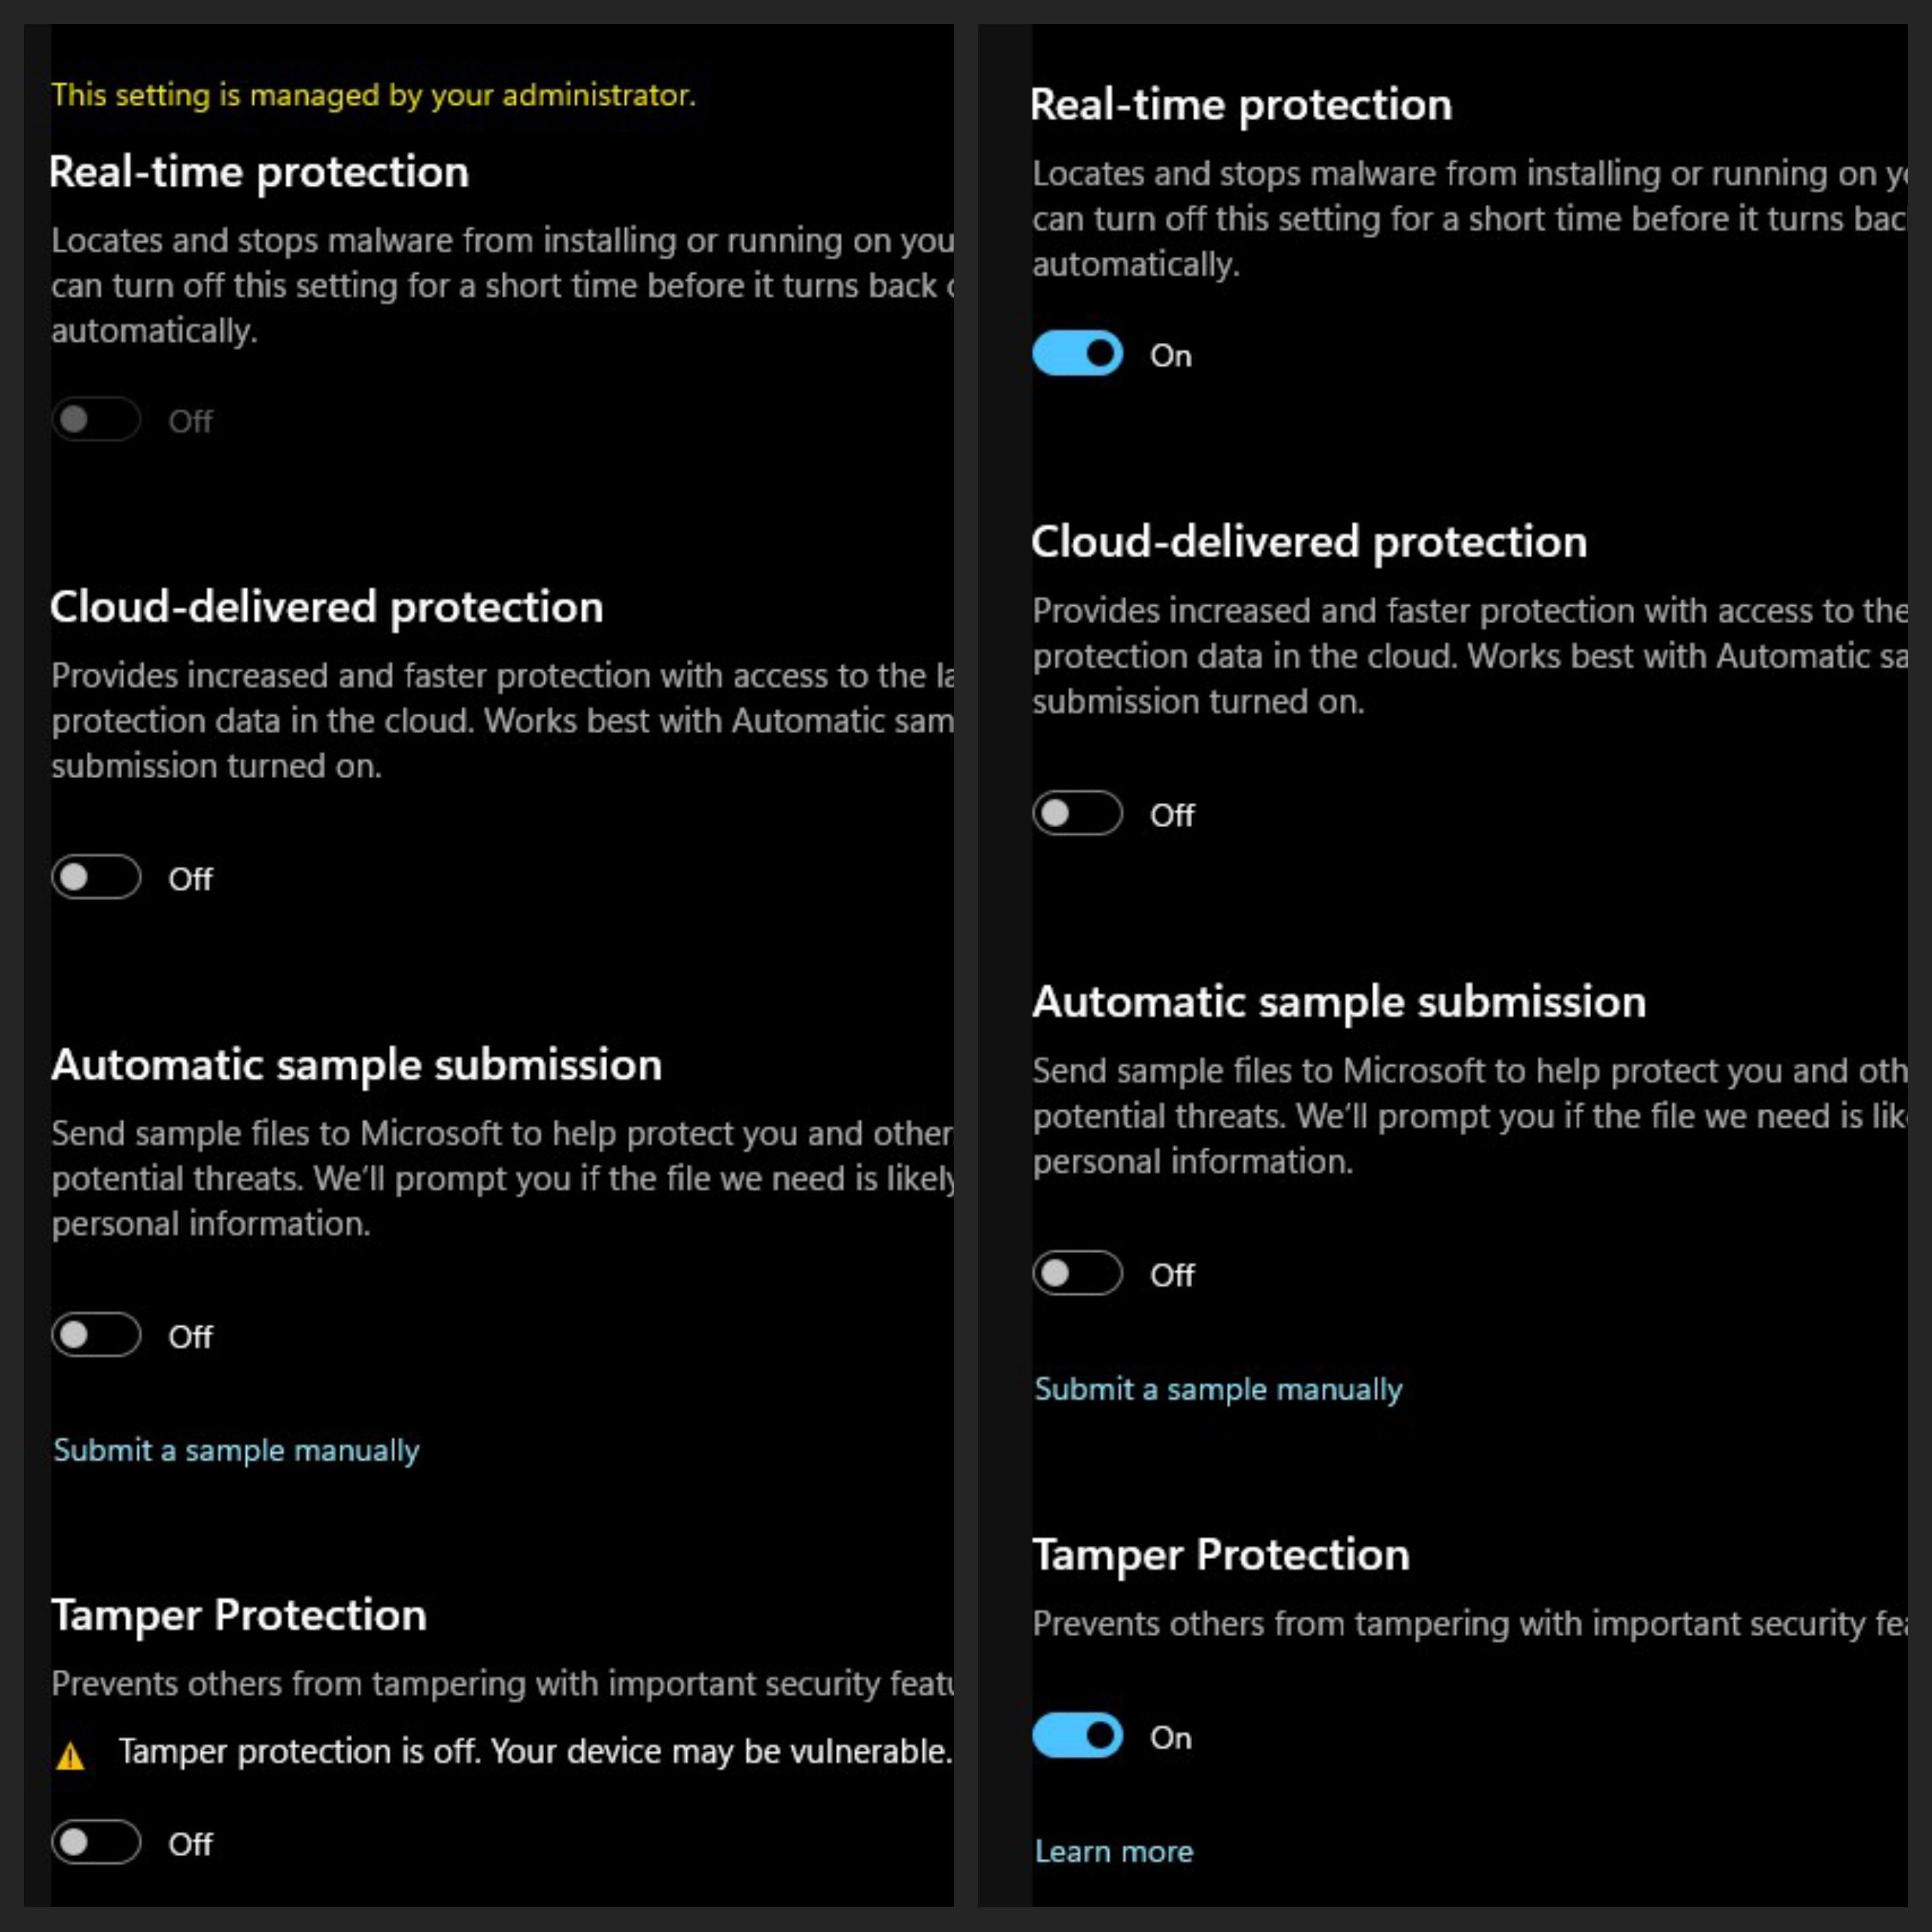Enable Cloud-delivered protection in the right screenshot
This screenshot has height=1932, width=1932.
coord(1077,813)
